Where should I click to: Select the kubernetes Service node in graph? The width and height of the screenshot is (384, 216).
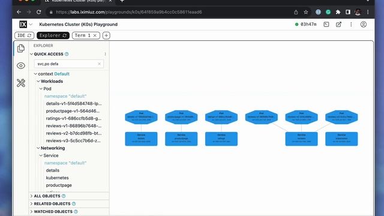pyautogui.click(x=341, y=139)
